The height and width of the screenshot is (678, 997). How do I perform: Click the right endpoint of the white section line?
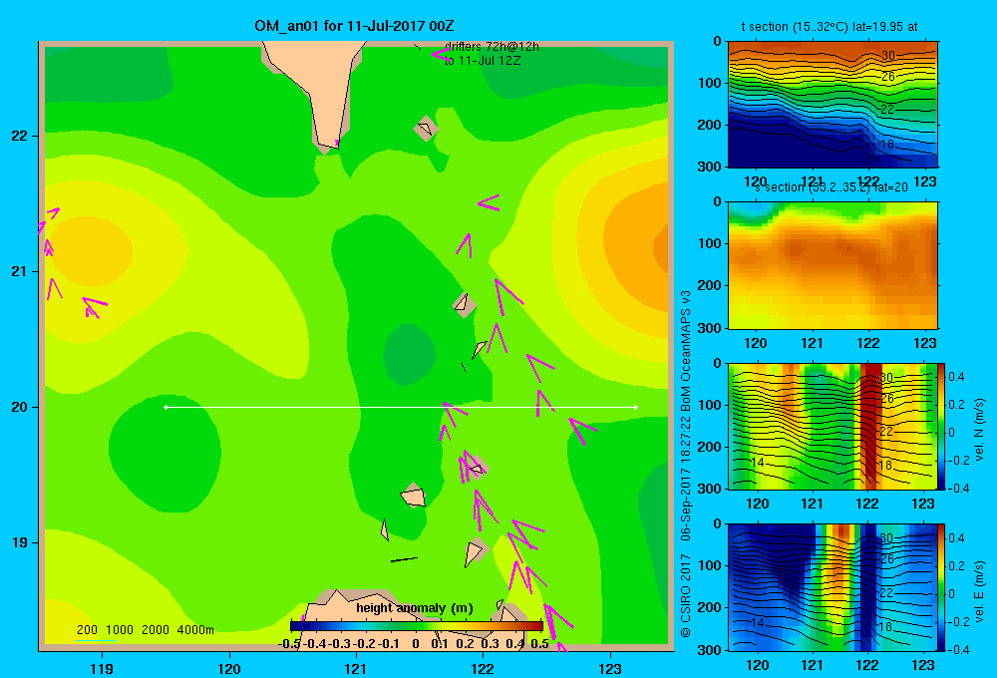tap(636, 407)
